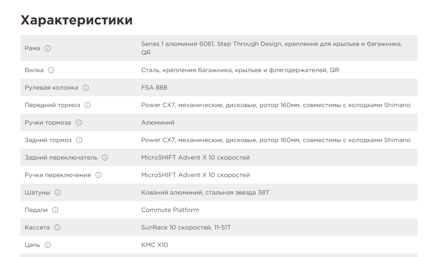Show info for Ручки тормоза
The height and width of the screenshot is (257, 431).
[79, 122]
